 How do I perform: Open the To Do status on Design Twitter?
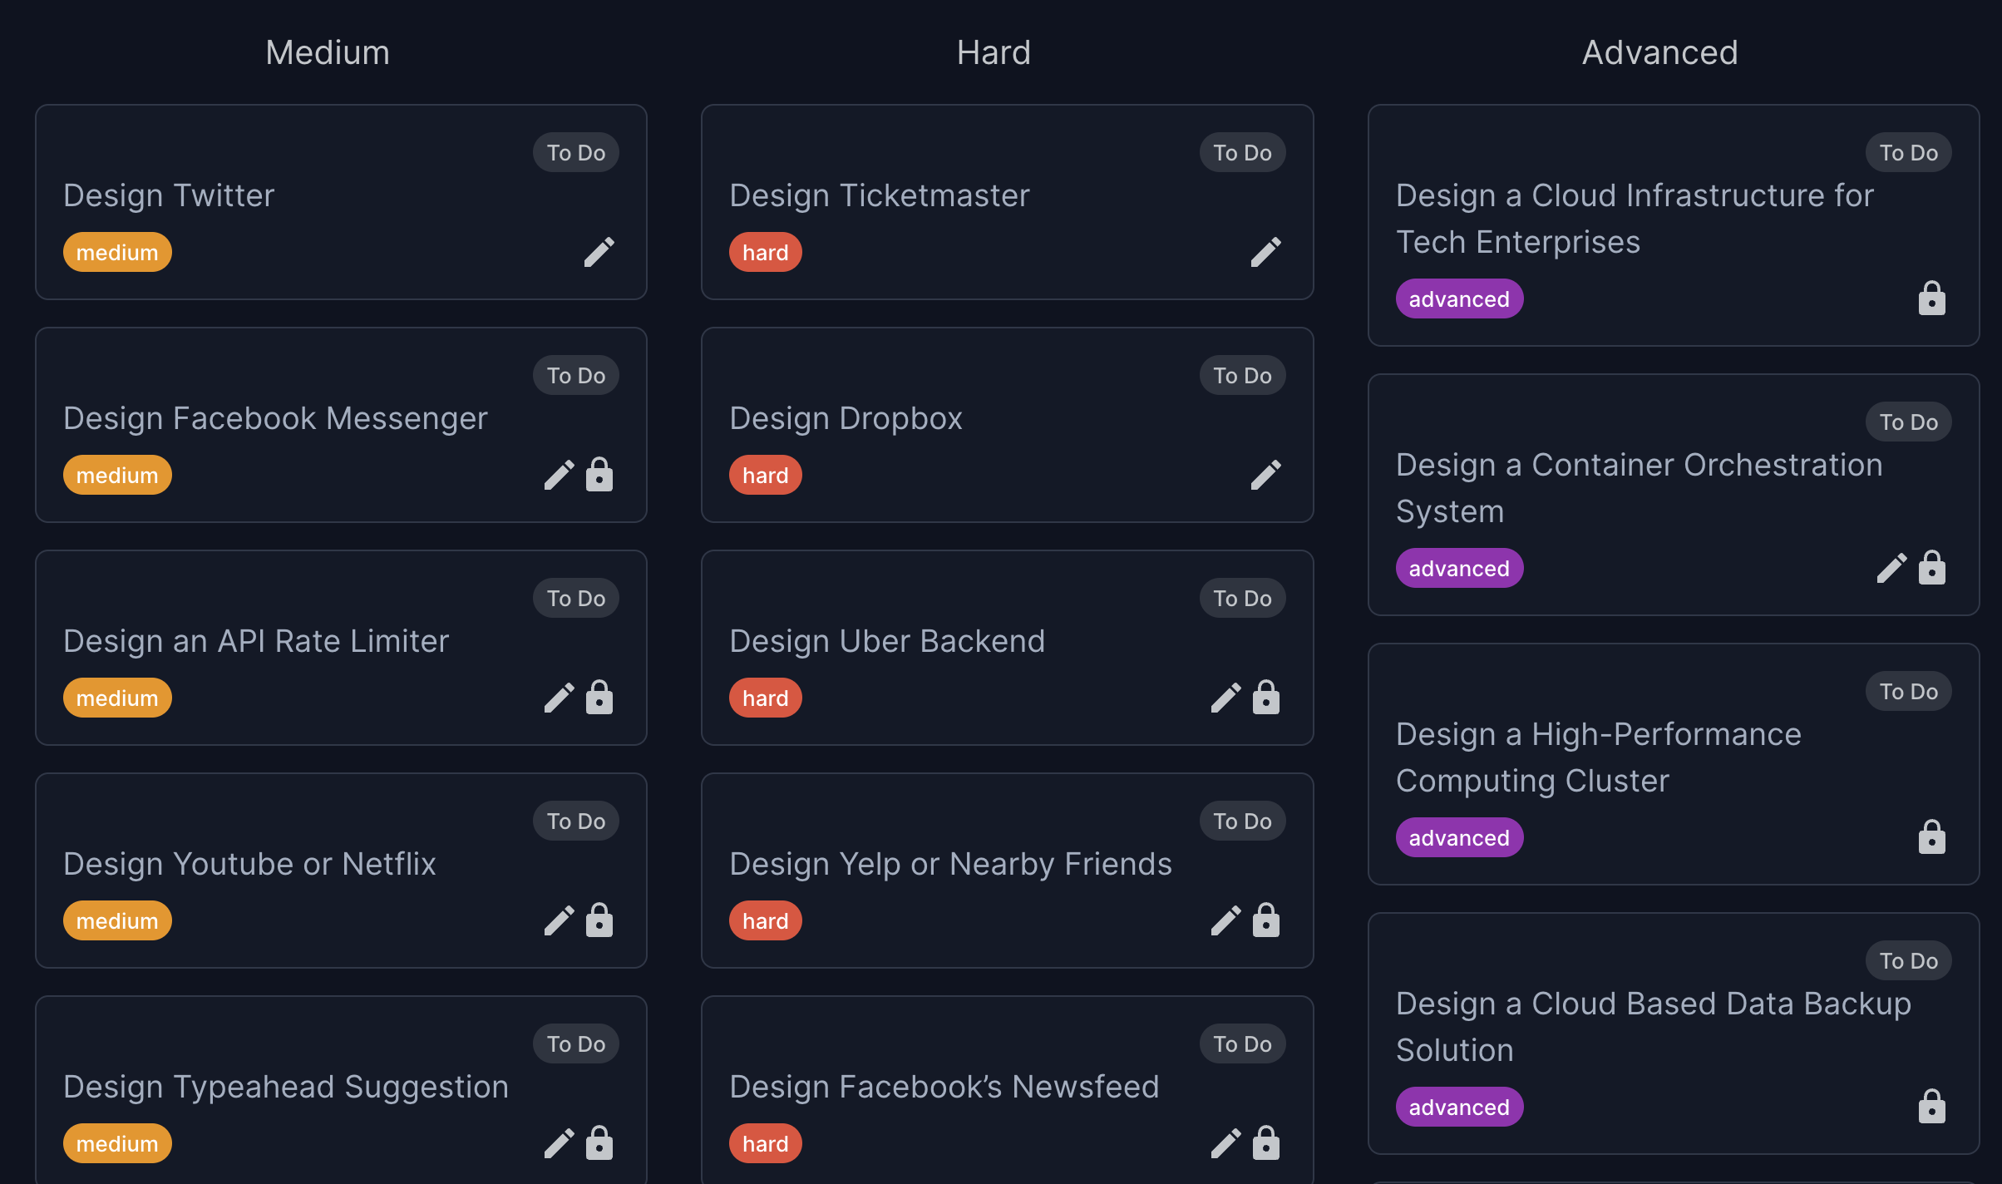(x=575, y=151)
